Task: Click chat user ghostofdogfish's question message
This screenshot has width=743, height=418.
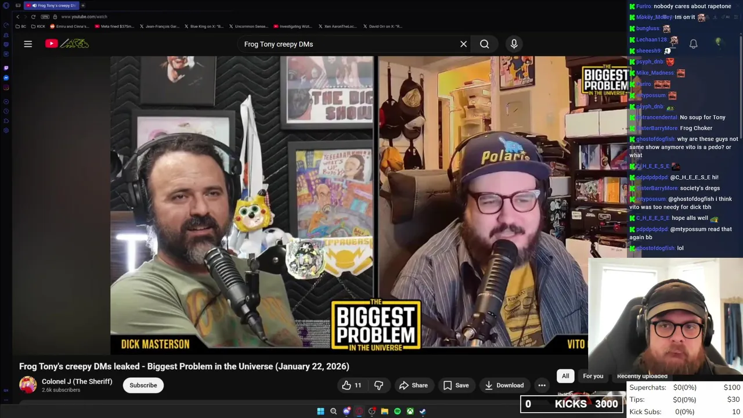Action: click(684, 147)
